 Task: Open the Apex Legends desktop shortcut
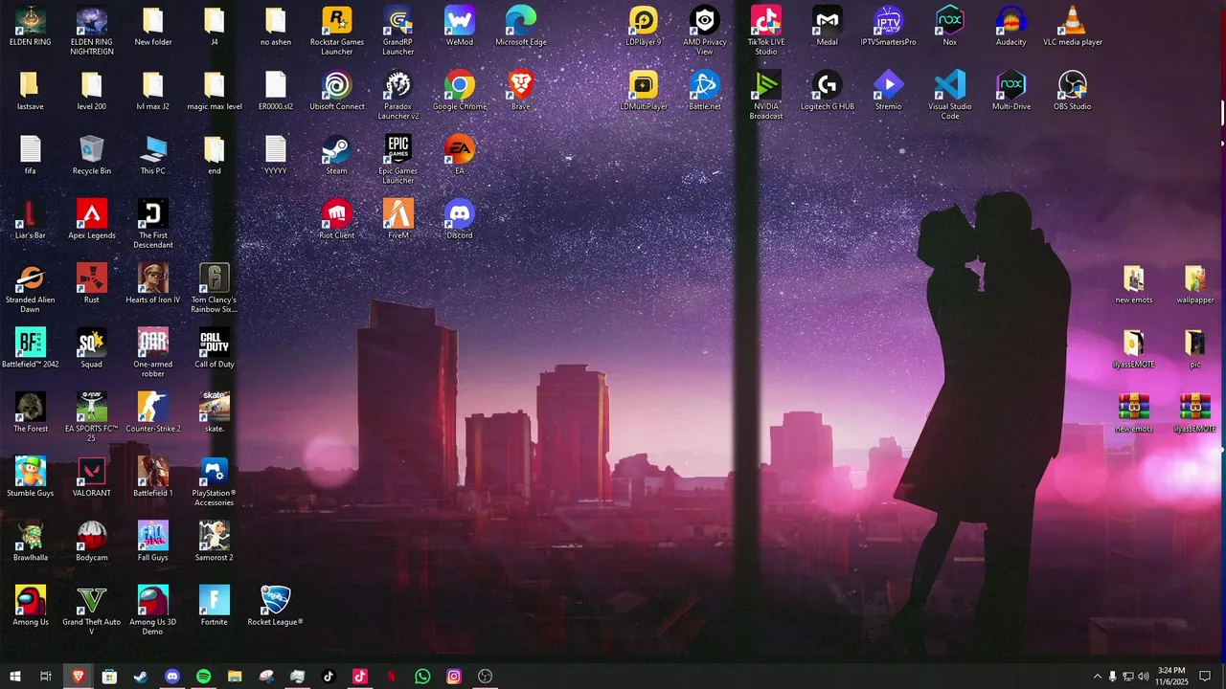tap(92, 218)
